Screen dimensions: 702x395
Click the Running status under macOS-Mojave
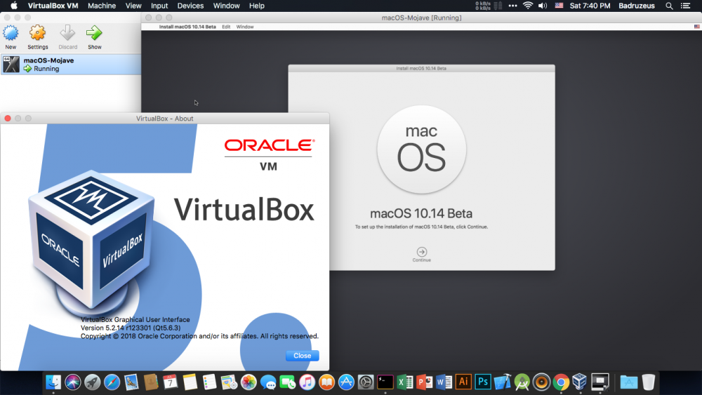tap(46, 69)
